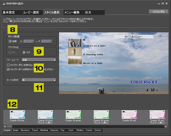The height and width of the screenshot is (136, 171).
Task: Click the EDIUSに戻る button
Action: pyautogui.click(x=159, y=12)
